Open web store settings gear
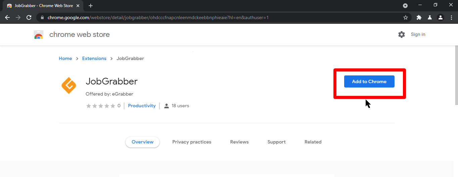 [x=402, y=35]
